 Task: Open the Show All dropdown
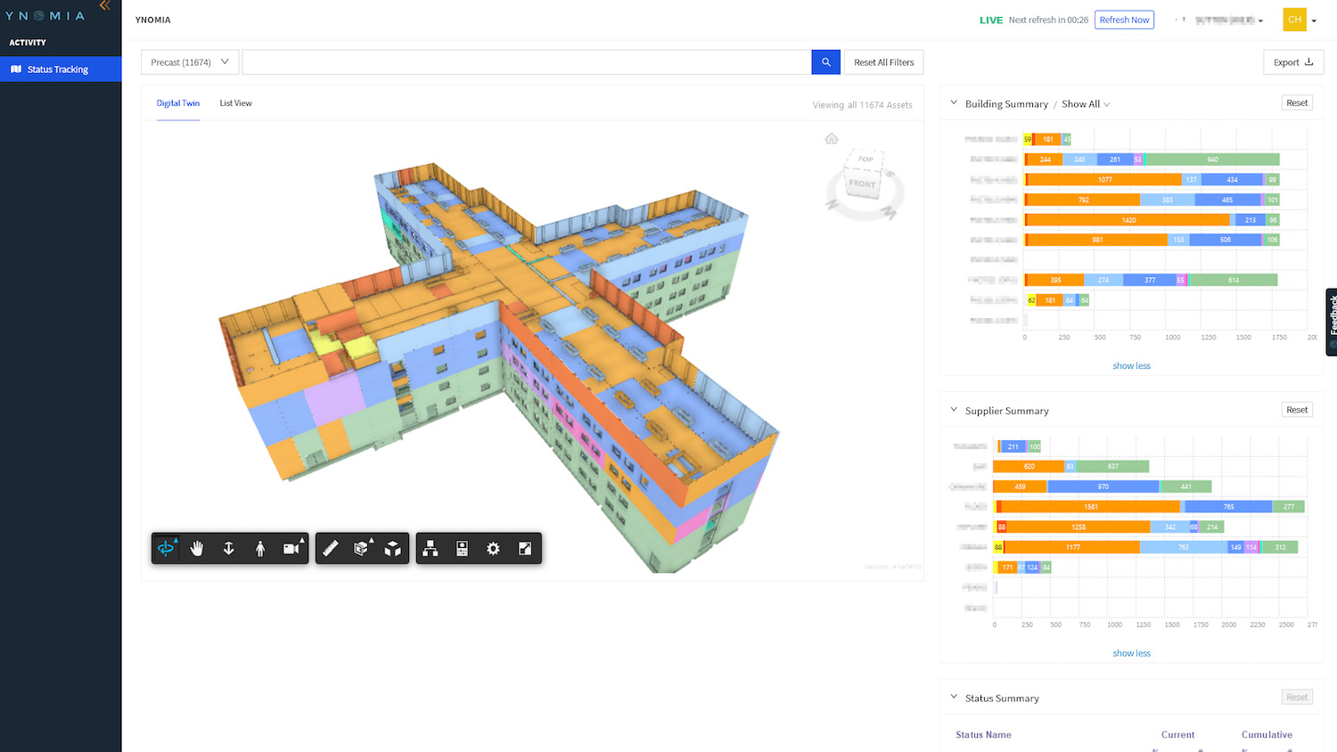click(x=1085, y=104)
